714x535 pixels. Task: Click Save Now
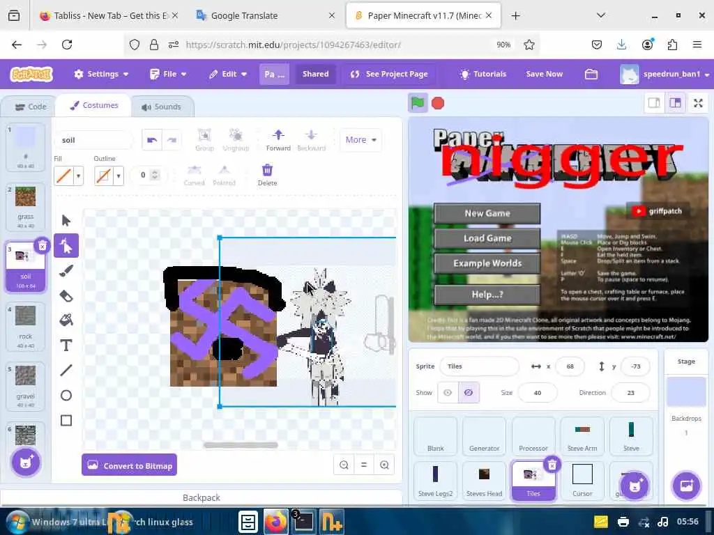point(544,74)
